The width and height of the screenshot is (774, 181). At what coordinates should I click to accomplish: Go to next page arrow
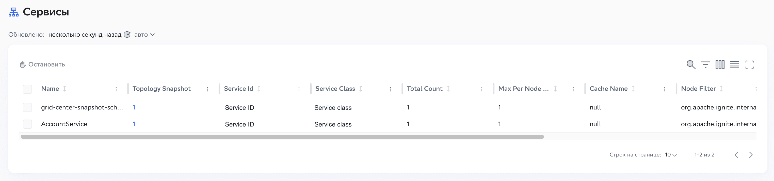[x=751, y=155]
